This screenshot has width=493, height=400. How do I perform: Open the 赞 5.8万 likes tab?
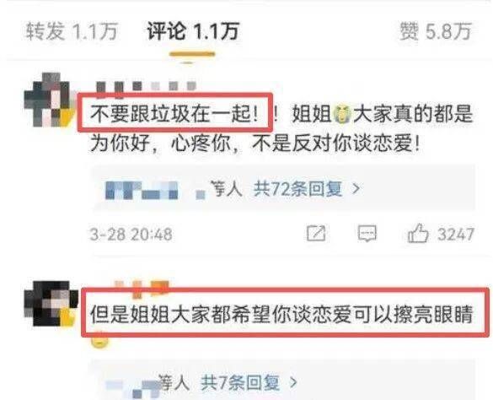point(436,31)
